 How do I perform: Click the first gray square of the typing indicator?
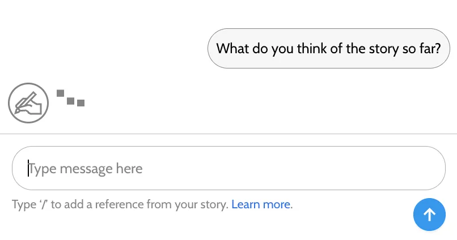(x=61, y=93)
